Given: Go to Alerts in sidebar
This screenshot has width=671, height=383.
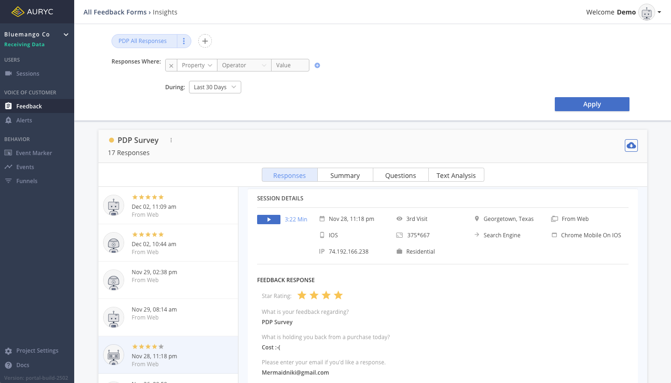Looking at the screenshot, I should pos(24,121).
